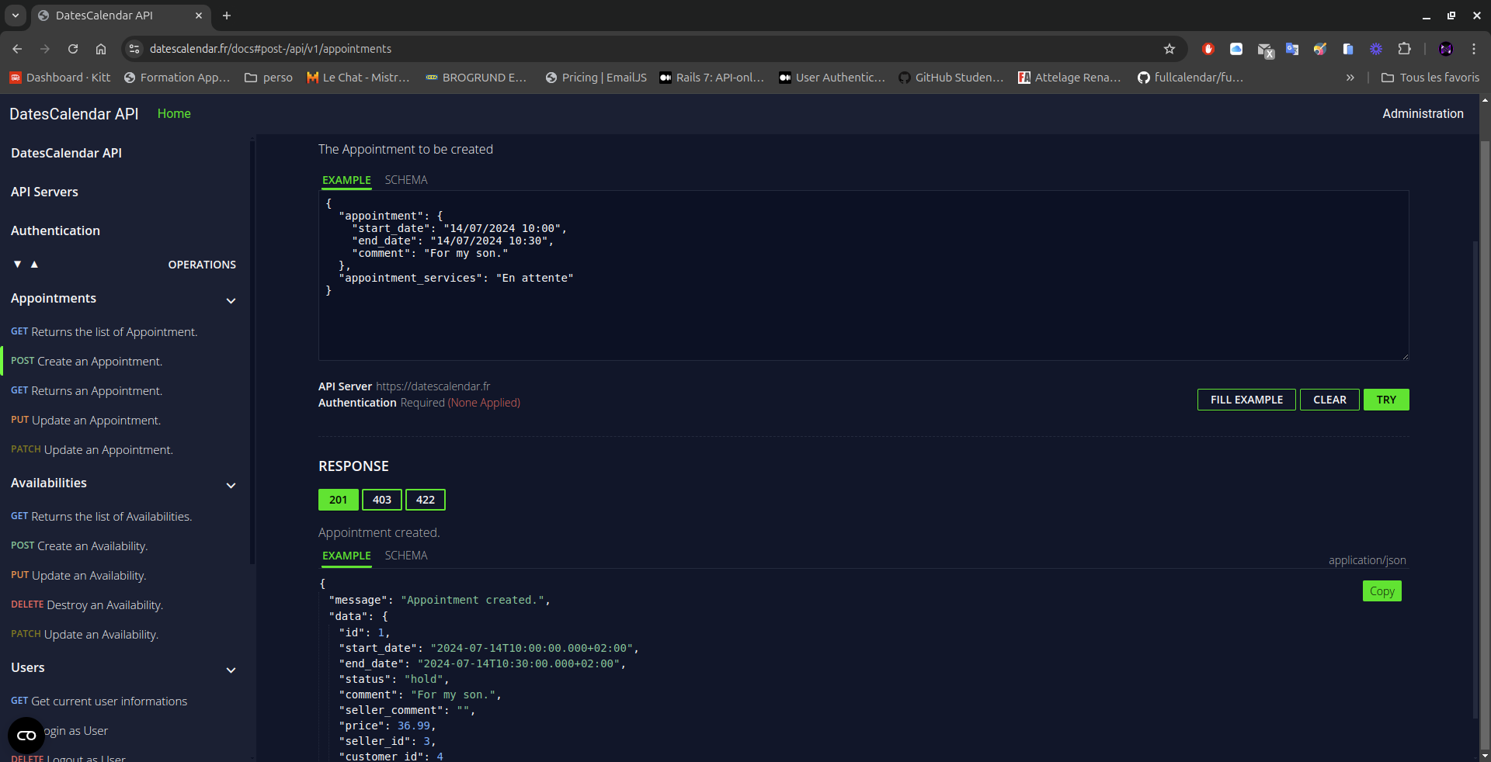Viewport: 1491px width, 762px height.
Task: Collapse the Availabilities section chevron
Action: 231,485
